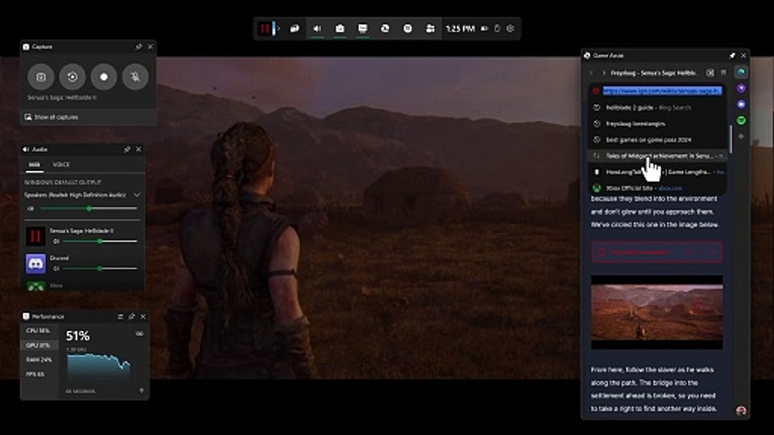Go forward in Game Assist browser

tap(603, 73)
